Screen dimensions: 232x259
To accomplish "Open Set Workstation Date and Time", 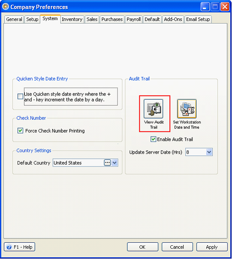I will (x=187, y=109).
